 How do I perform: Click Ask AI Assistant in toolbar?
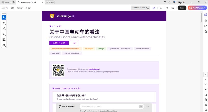pyautogui.click(x=197, y=8)
